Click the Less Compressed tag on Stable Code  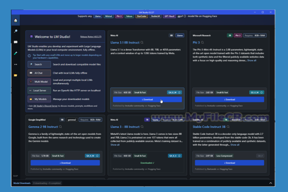click(x=224, y=156)
